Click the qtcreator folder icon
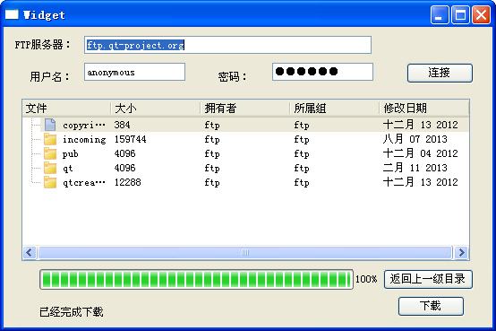496x331 pixels. tap(50, 183)
